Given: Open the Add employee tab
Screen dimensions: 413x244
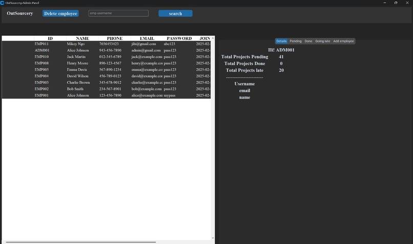Looking at the screenshot, I should tap(343, 41).
